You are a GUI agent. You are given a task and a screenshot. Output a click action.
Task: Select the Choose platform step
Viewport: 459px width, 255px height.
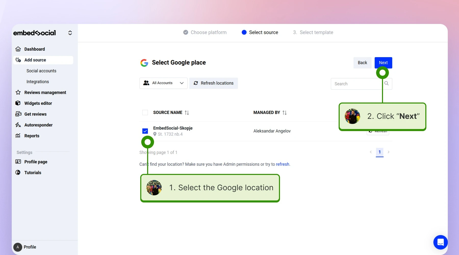pos(205,32)
